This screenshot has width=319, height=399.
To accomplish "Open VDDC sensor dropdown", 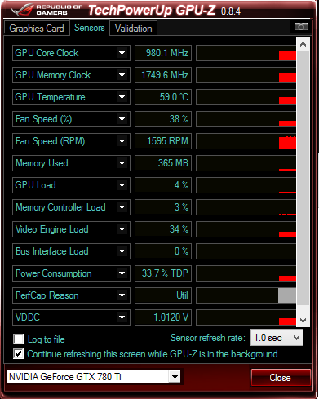I will click(x=122, y=317).
